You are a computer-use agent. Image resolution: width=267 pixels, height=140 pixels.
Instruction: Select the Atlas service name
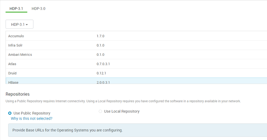coord(12,64)
